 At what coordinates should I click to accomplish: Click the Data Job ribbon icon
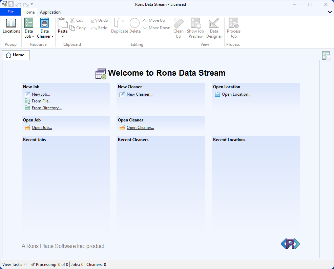(x=29, y=23)
